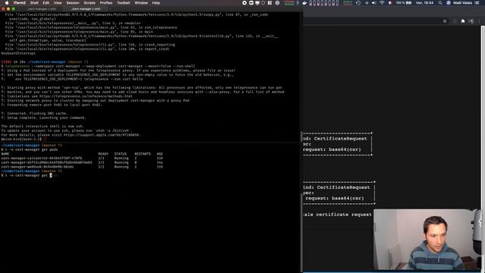Open the Toolbelt menu

[124, 3]
